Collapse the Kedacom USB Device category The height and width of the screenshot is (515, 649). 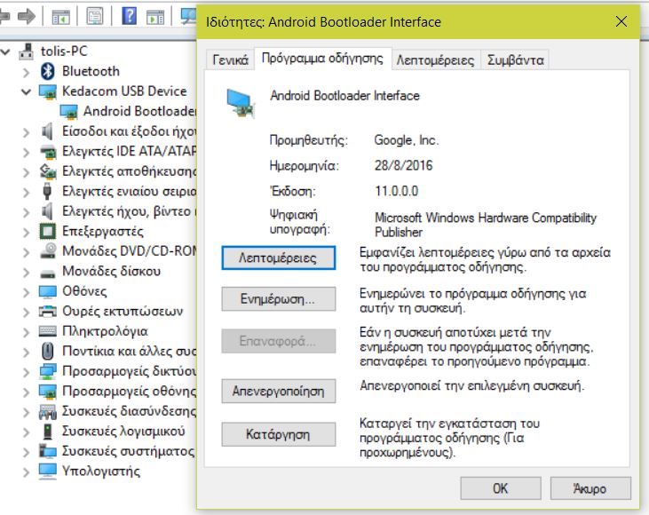pyautogui.click(x=26, y=92)
